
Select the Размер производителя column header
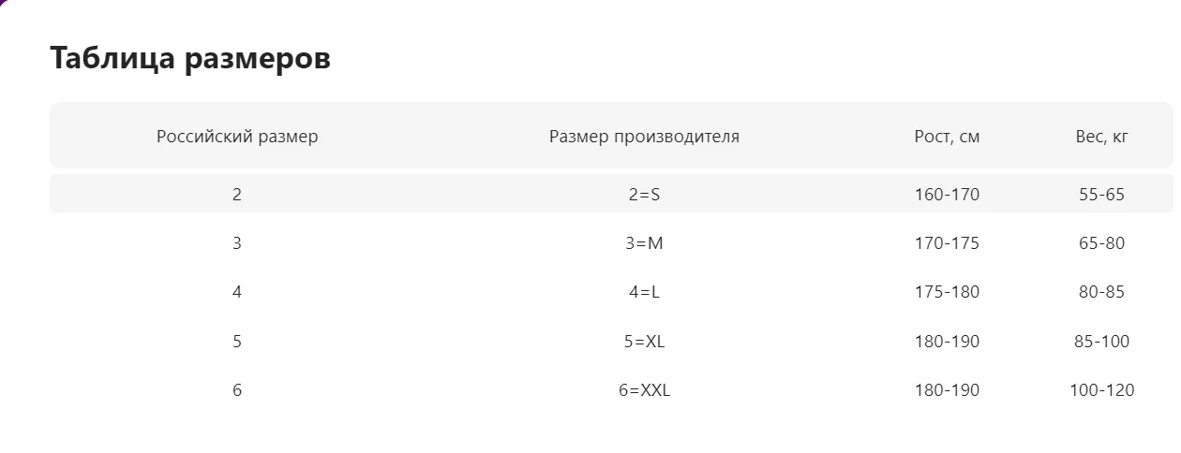click(644, 137)
